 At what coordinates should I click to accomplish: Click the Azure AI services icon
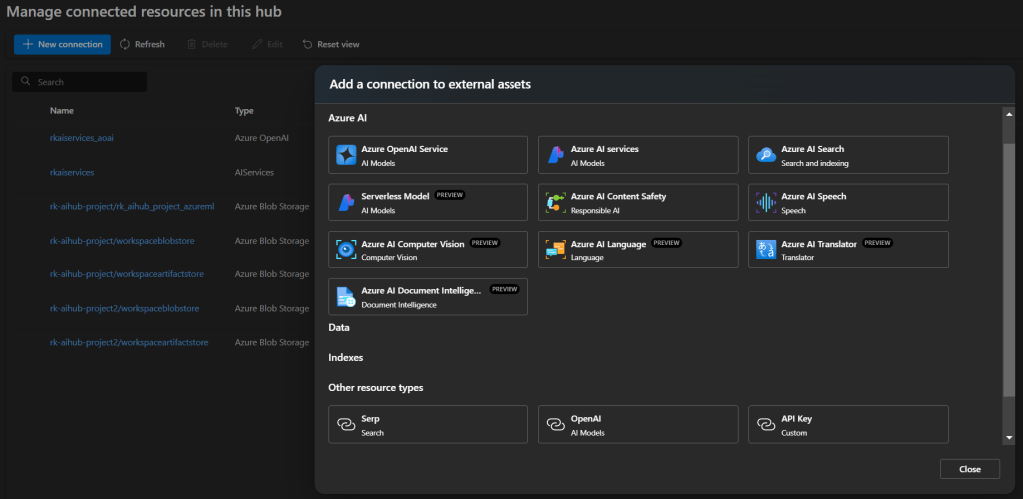pos(556,155)
